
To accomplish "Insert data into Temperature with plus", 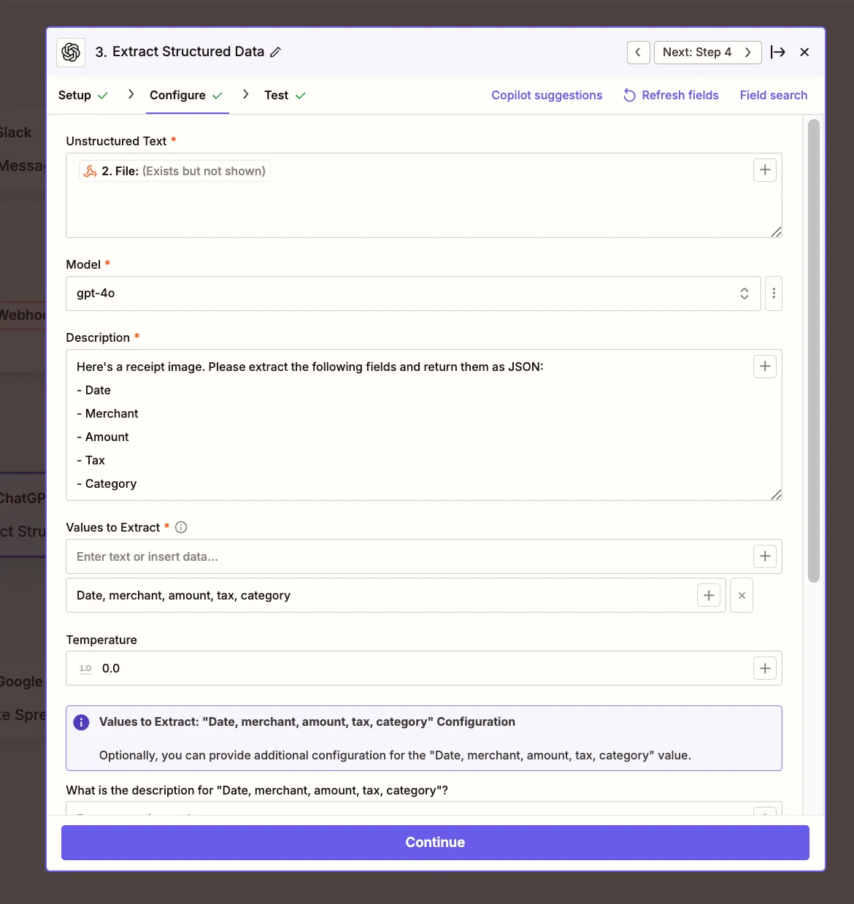I will click(x=765, y=668).
